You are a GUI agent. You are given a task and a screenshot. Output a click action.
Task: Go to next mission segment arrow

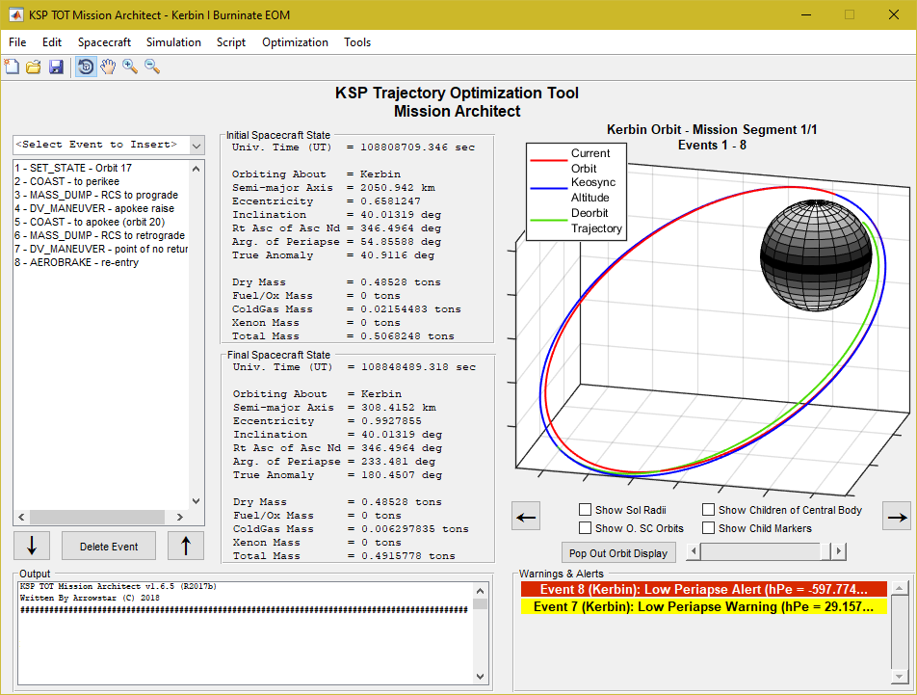(897, 517)
